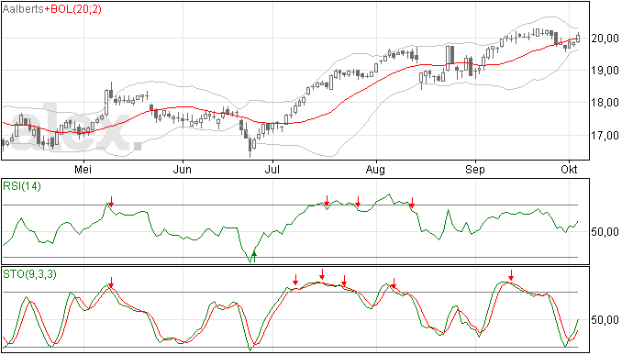Image resolution: width=633 pixels, height=355 pixels.
Task: Click the Aalberts+BOL(20;2) chart title
Action: coord(52,9)
